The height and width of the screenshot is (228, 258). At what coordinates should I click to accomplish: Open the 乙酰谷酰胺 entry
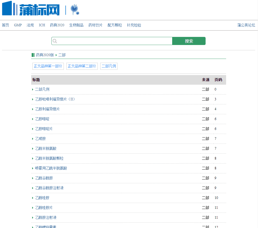(x=44, y=178)
